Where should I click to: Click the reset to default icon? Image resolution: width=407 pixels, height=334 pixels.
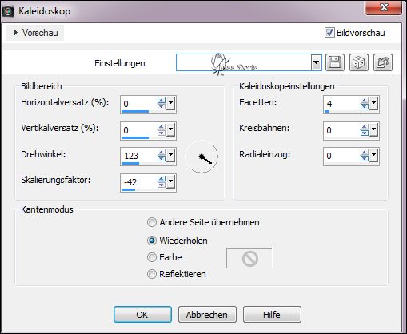pos(383,62)
